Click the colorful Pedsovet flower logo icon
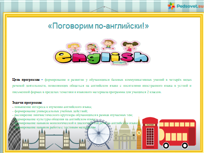 pos(171,6)
